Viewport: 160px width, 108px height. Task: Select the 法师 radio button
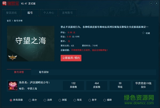[x=45, y=100]
